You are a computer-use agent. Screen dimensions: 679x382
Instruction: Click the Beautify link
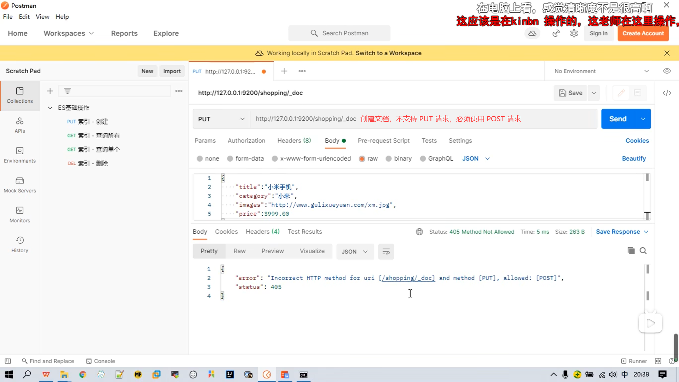[634, 159]
